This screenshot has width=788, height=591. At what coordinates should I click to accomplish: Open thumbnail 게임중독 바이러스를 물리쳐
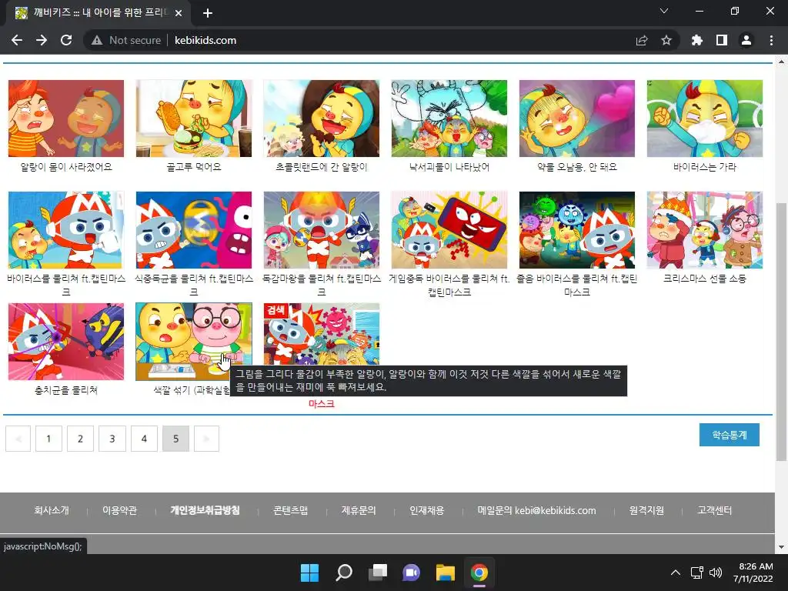449,229
